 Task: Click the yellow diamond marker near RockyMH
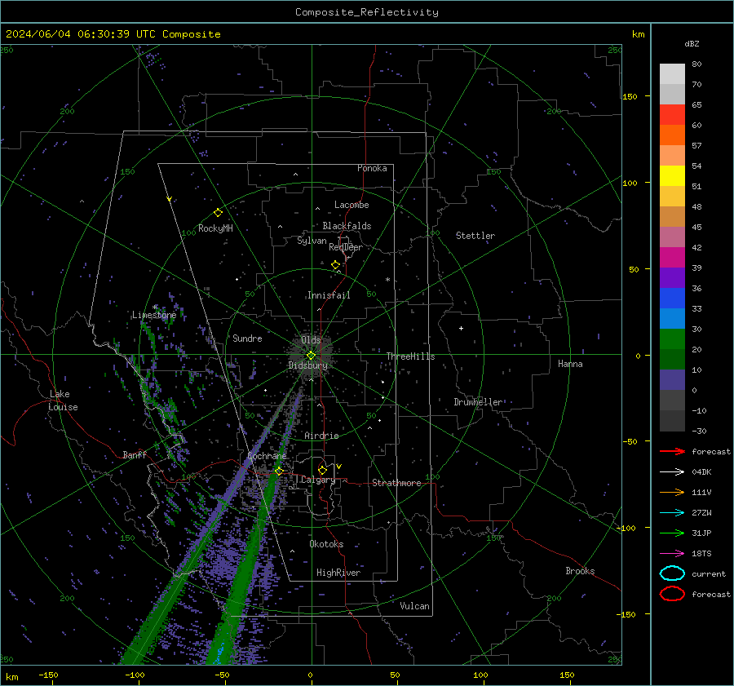[x=218, y=213]
